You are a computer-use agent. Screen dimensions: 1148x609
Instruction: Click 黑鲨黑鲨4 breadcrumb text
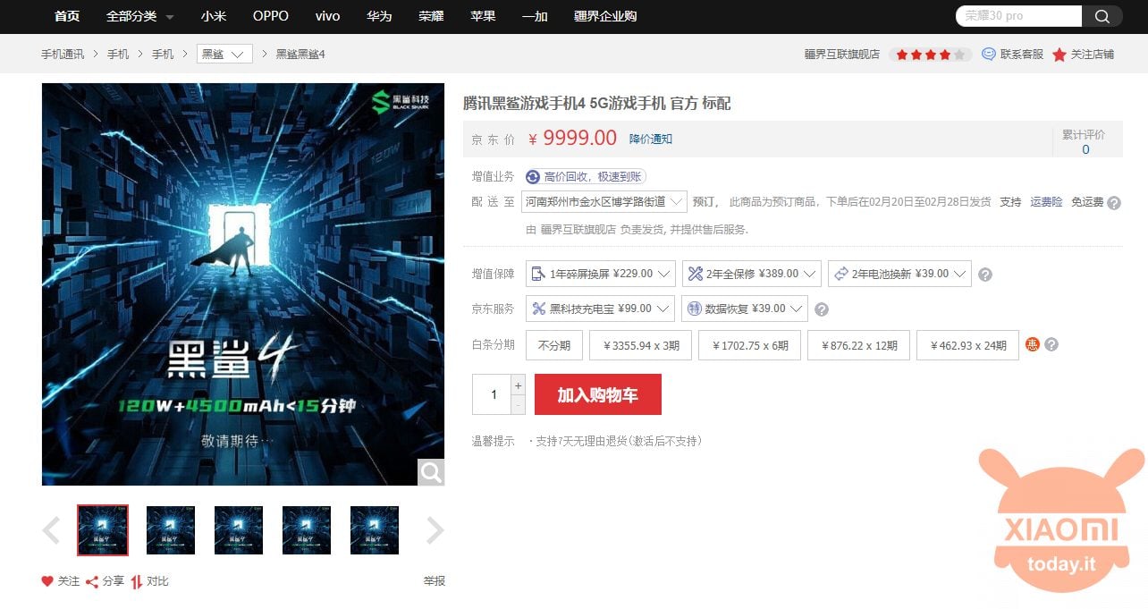point(300,55)
